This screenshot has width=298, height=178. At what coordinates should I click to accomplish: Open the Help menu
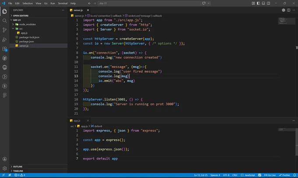(x=73, y=3)
